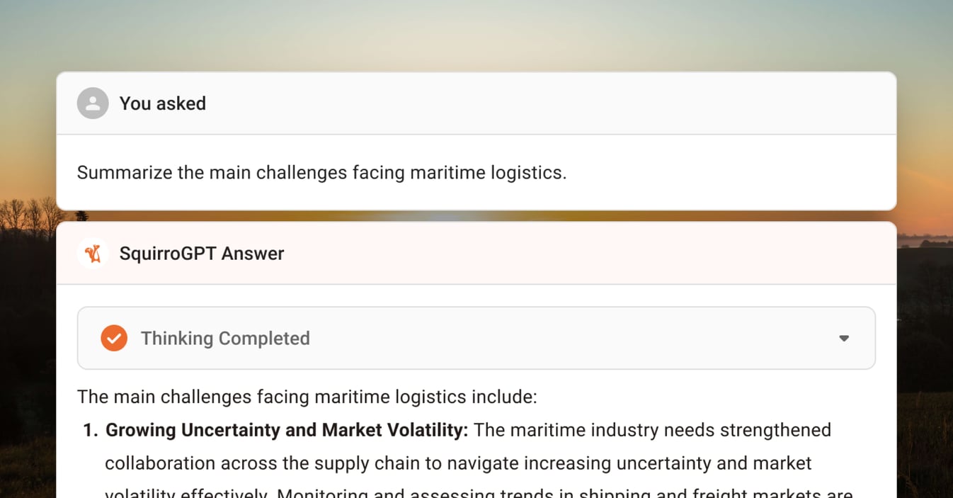The image size is (953, 498).
Task: Click the answer introduction sentence about main challenges
Action: point(305,397)
